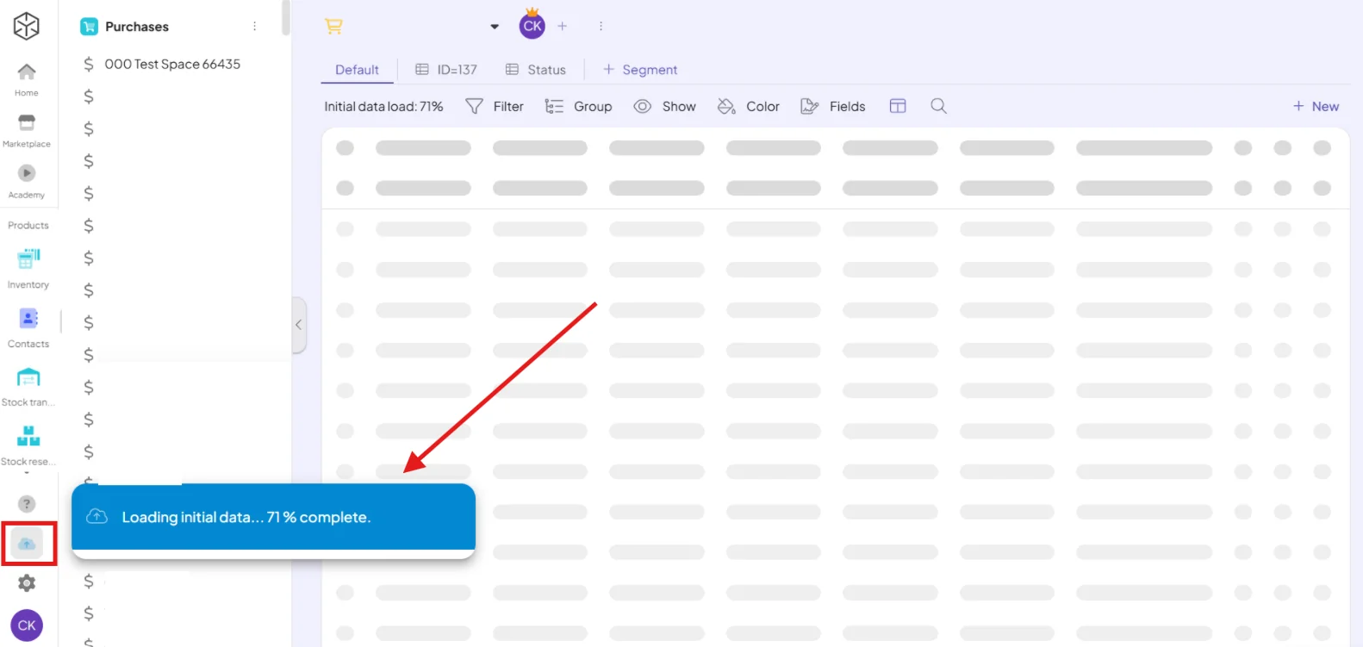
Task: Add a new Segment
Action: point(640,70)
